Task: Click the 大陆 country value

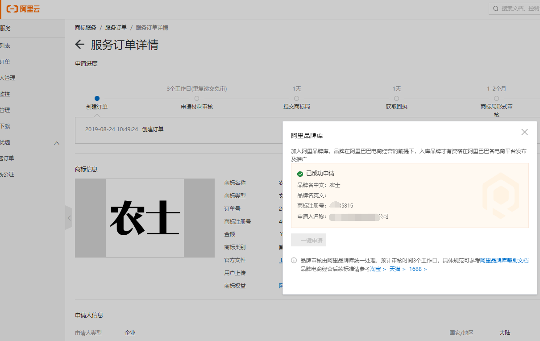Action: pos(505,333)
